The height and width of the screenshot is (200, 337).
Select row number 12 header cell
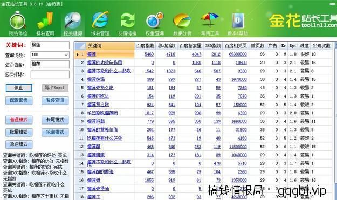80,147
